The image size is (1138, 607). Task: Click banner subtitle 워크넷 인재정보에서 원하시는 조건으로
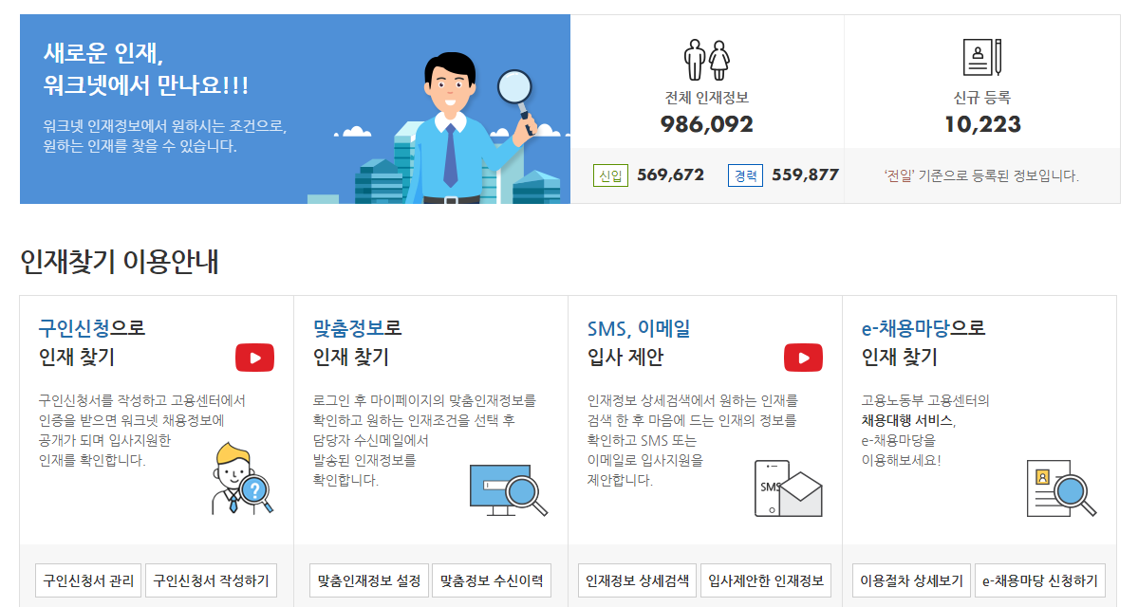165,126
